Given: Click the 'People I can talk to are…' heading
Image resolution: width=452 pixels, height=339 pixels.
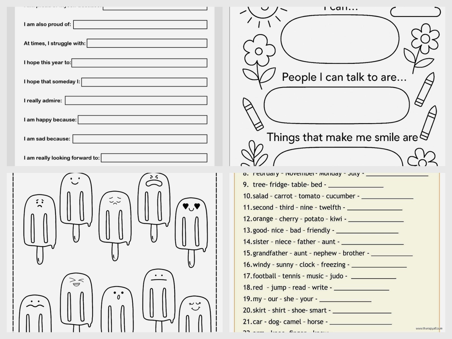Looking at the screenshot, I should click(x=344, y=77).
